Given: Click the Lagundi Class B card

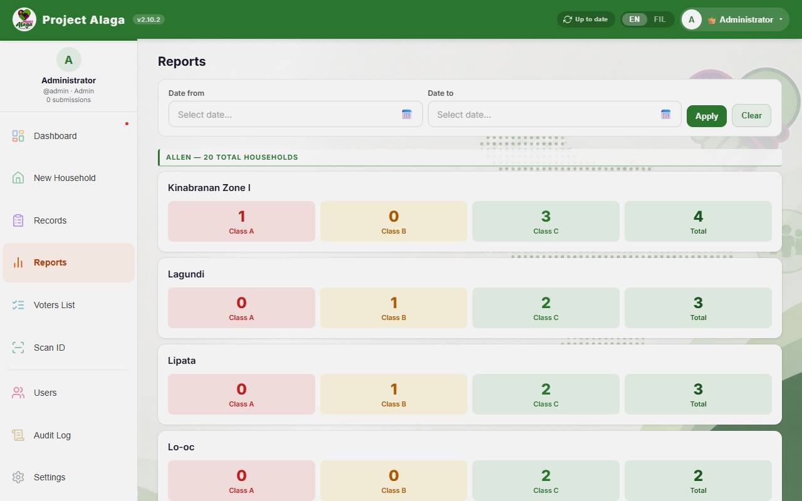Looking at the screenshot, I should [393, 307].
